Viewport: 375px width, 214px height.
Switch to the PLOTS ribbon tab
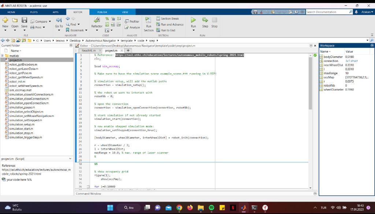34,12
